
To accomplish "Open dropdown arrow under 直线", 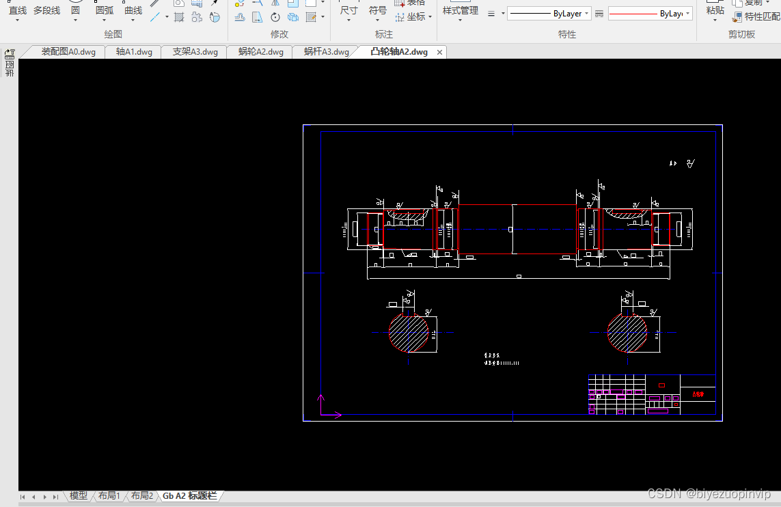I will [18, 20].
